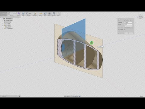Open the CONSTRUCT menu
This screenshot has width=145, height=109.
pos(35,15)
